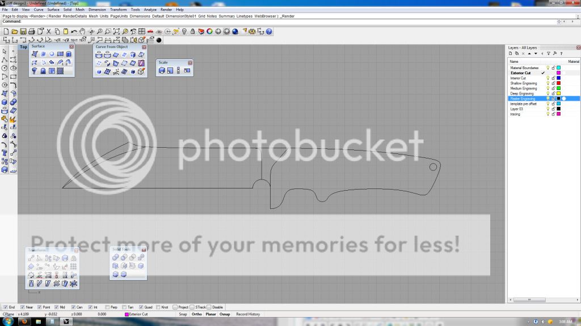This screenshot has height=326, width=581.
Task: Hide the Interior Cut layer via lightbulb
Action: point(548,78)
